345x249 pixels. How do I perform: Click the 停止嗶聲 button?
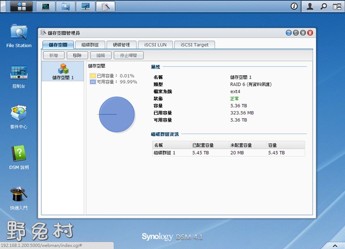coord(128,56)
